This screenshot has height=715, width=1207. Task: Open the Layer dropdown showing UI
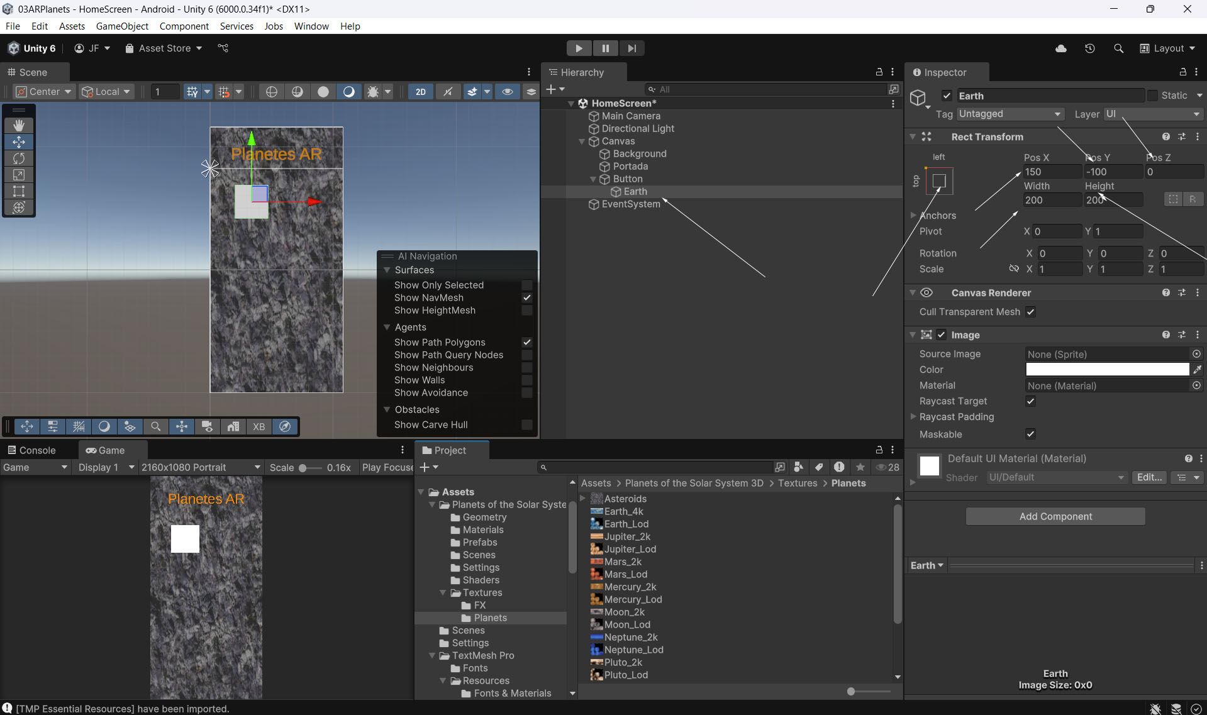pos(1152,114)
